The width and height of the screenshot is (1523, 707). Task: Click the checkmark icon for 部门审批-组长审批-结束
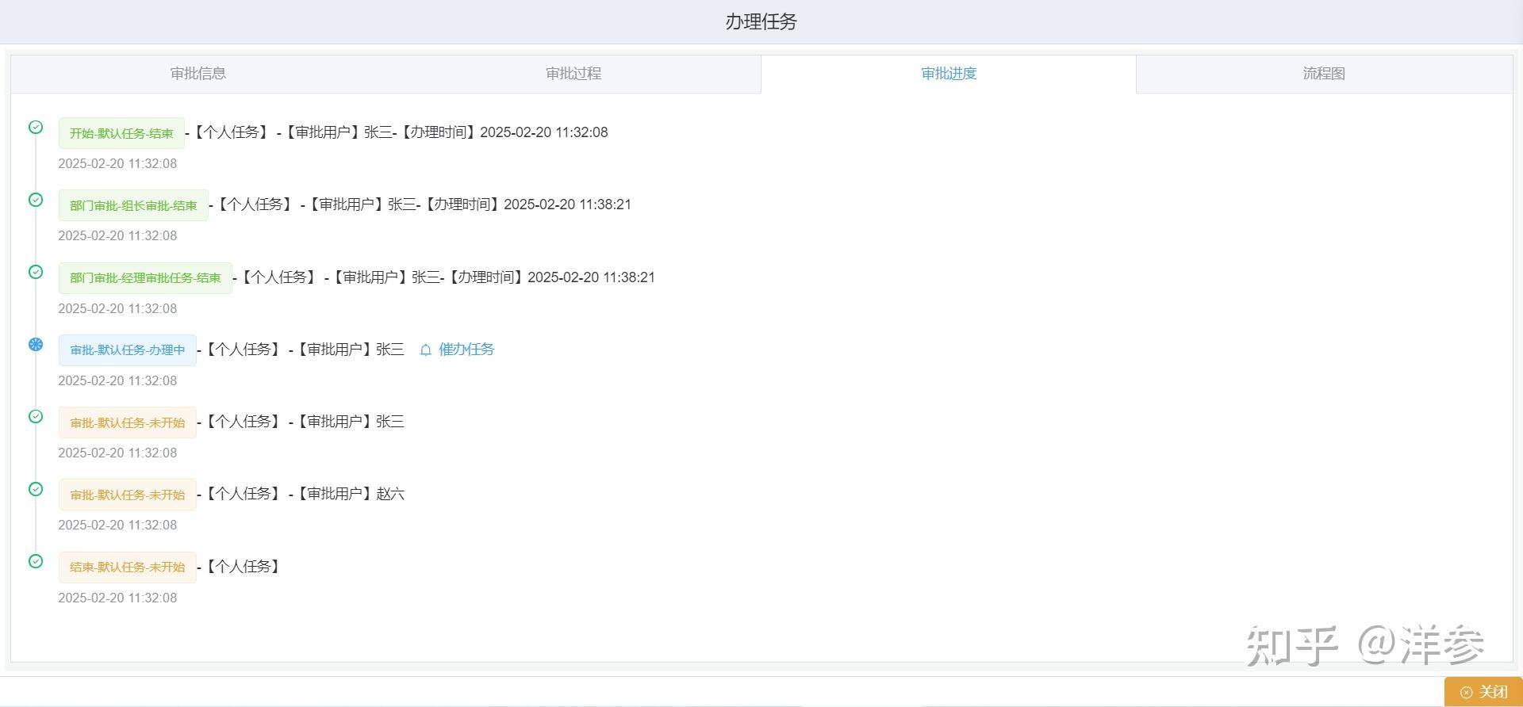coord(36,200)
